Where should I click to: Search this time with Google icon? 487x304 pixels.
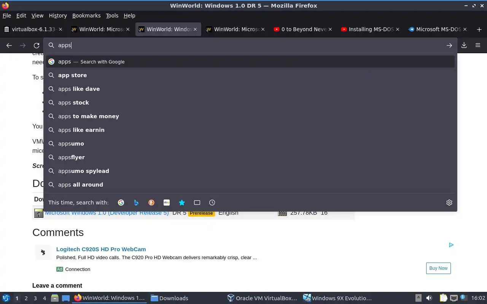[x=121, y=203]
